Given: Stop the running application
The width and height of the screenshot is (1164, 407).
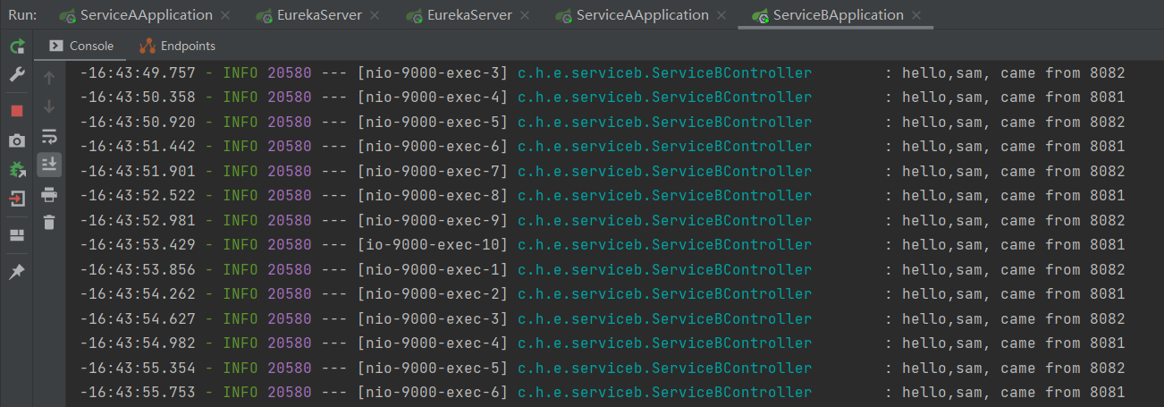Looking at the screenshot, I should (x=17, y=110).
